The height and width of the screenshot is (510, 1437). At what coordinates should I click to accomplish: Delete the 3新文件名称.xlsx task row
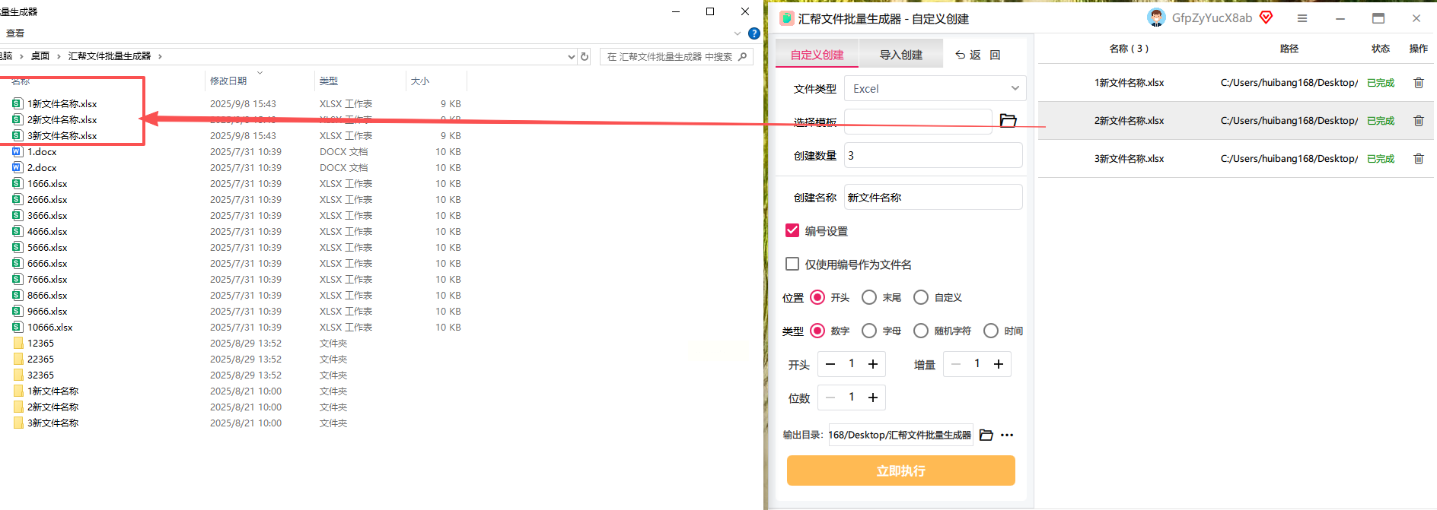(x=1419, y=159)
